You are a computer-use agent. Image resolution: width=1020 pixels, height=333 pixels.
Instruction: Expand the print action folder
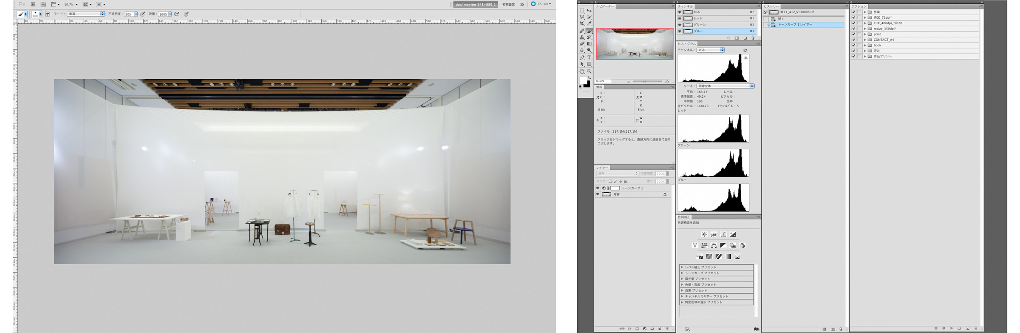coord(865,34)
